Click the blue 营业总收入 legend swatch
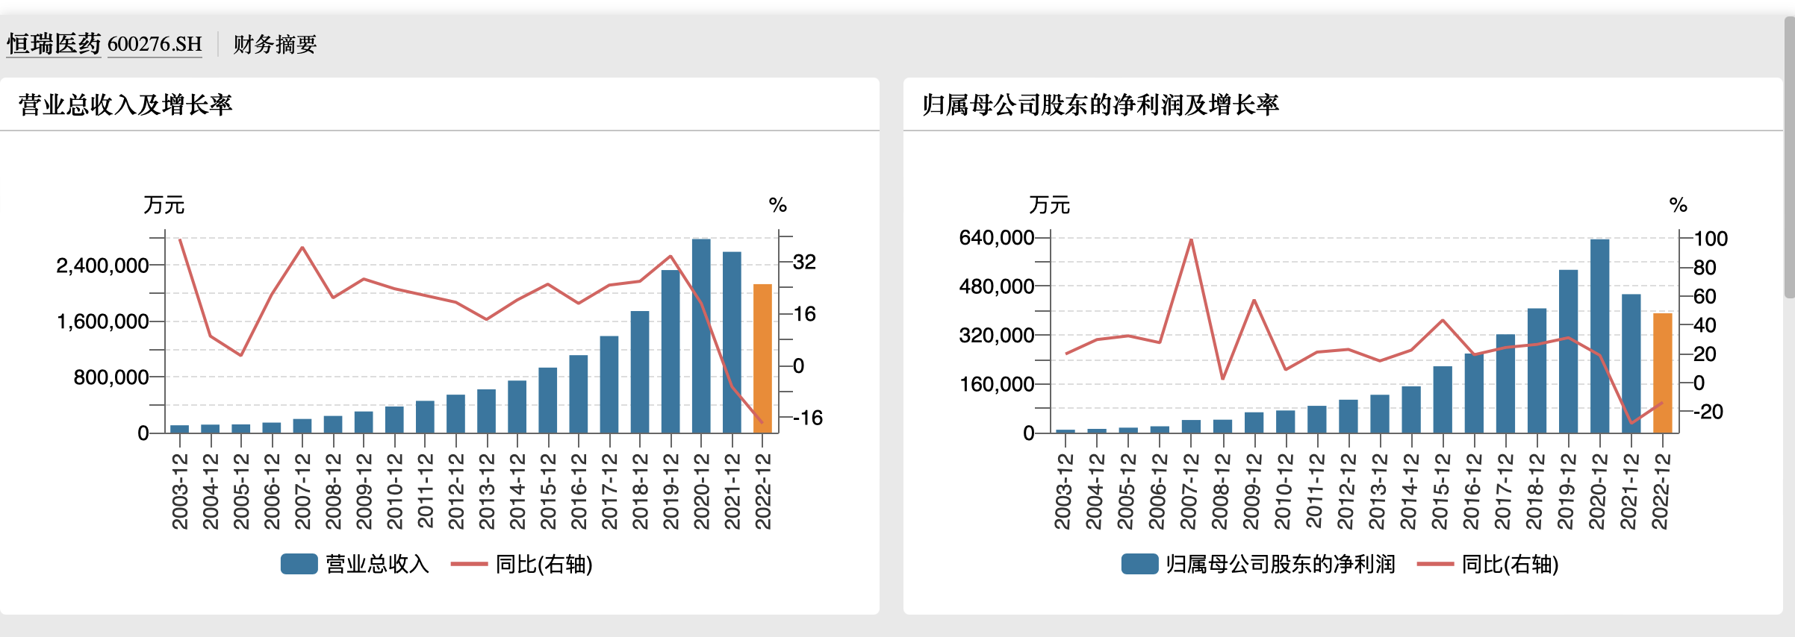1795x637 pixels. coord(299,564)
